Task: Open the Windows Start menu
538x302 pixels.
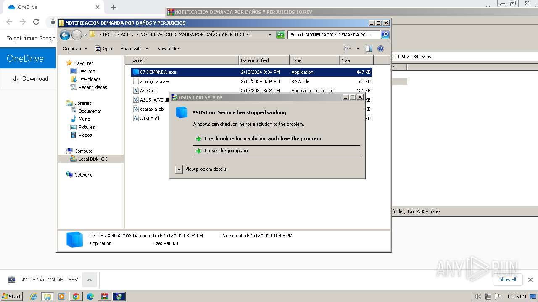Action: point(12,296)
